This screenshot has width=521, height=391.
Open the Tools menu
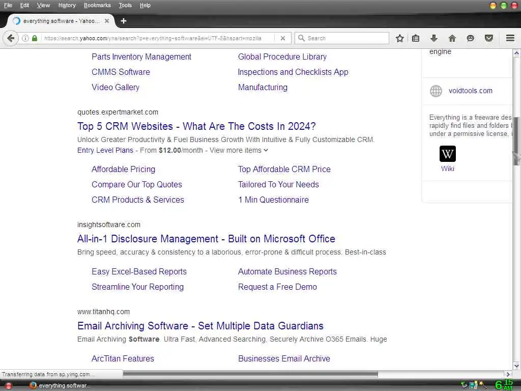[x=125, y=5]
